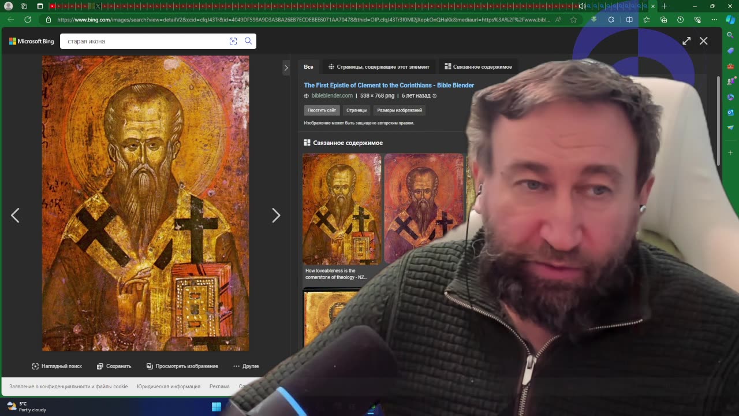
Task: Collapse the side panel chevron
Action: tap(286, 68)
